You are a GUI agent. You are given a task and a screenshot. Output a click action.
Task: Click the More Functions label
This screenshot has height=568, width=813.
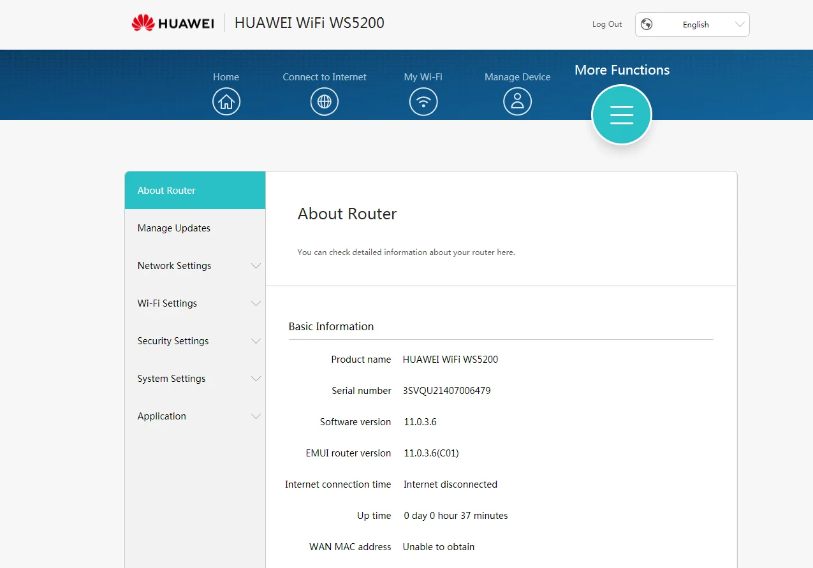tap(622, 70)
